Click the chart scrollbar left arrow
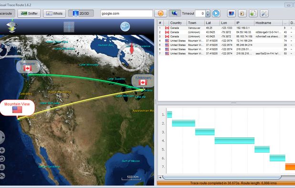 (x=160, y=178)
